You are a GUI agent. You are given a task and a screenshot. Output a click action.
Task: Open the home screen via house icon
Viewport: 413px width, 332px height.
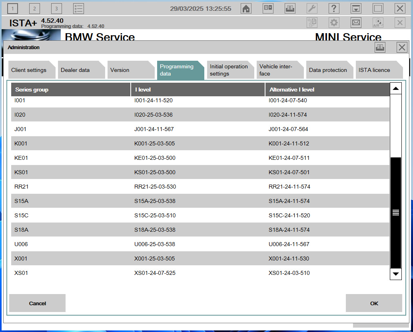(x=246, y=8)
